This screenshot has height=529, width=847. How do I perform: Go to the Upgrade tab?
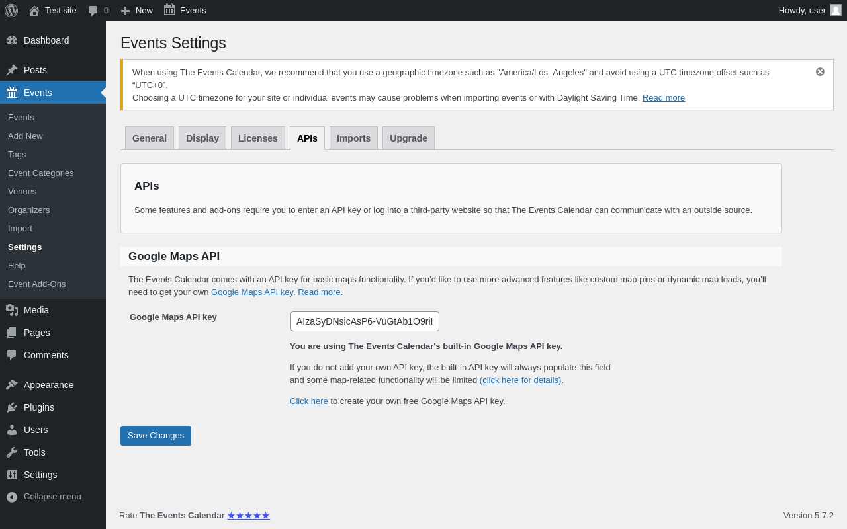pyautogui.click(x=408, y=138)
